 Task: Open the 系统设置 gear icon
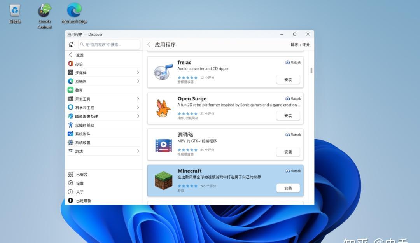pyautogui.click(x=70, y=142)
